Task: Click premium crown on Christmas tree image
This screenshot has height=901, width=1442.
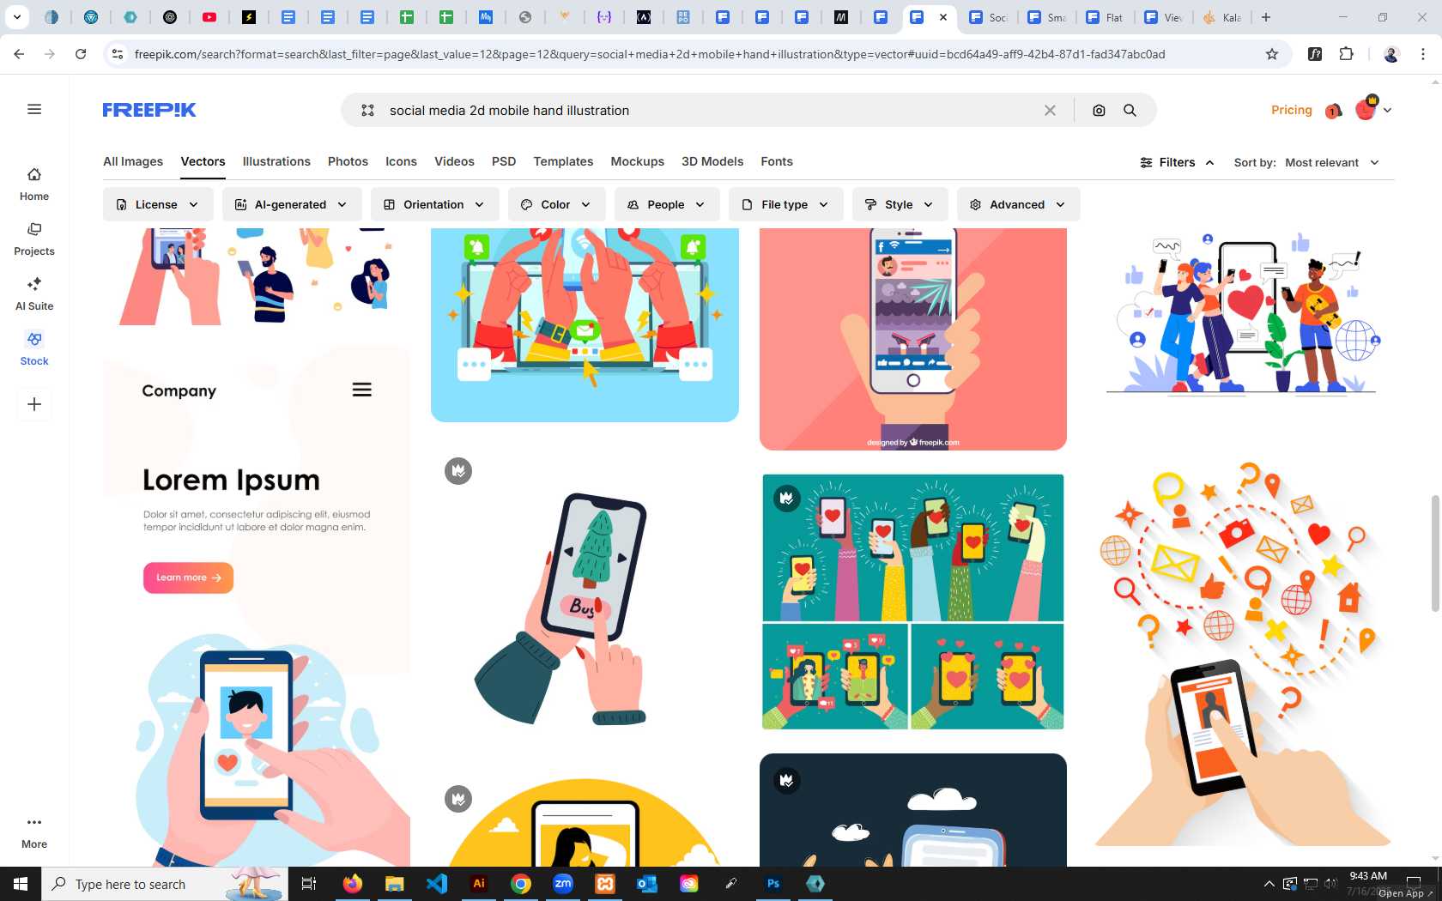Action: click(458, 470)
